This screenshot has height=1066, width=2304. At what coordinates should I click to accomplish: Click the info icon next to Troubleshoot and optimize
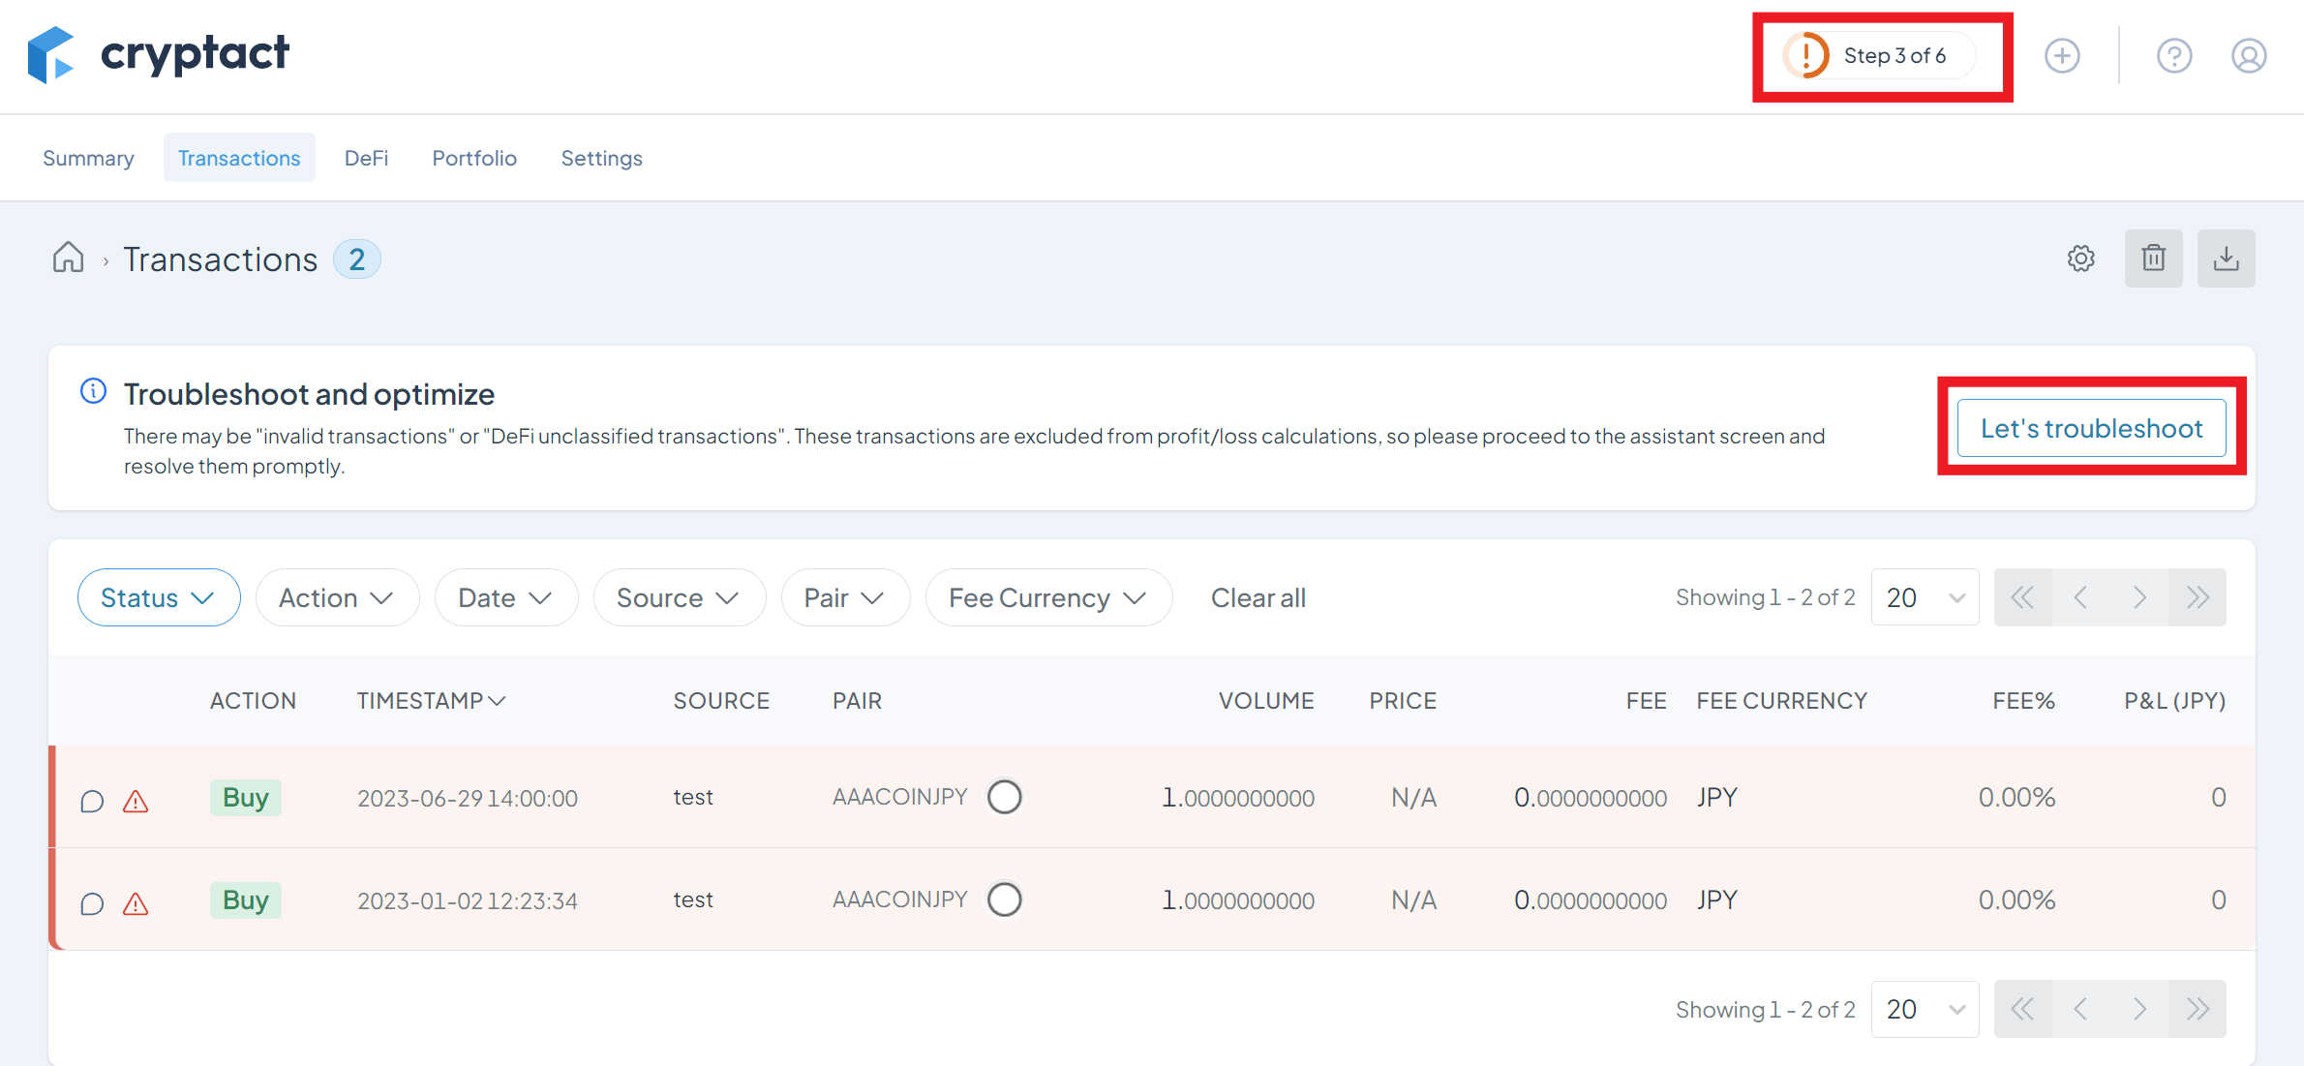92,390
